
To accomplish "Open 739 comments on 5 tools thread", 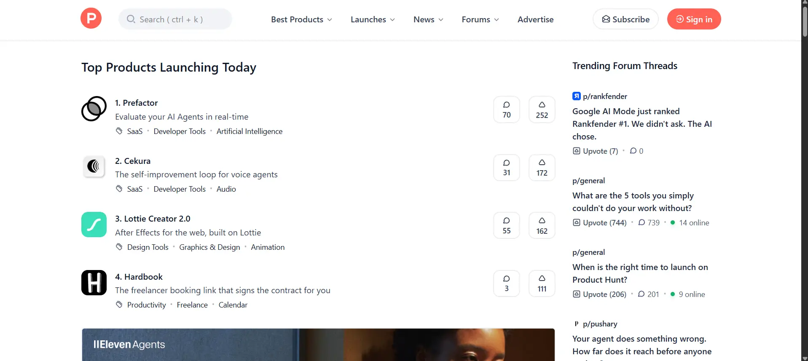I will [x=649, y=222].
